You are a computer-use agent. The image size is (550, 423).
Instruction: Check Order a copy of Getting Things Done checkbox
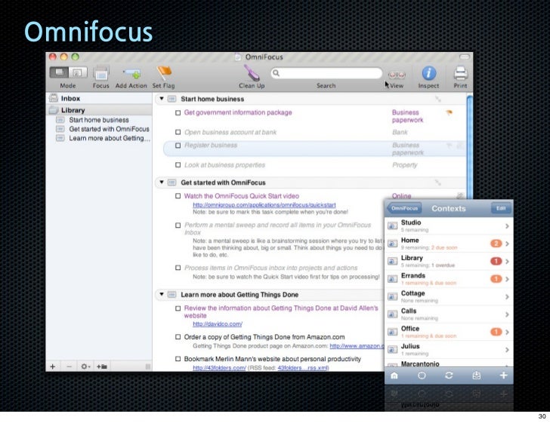coord(178,337)
